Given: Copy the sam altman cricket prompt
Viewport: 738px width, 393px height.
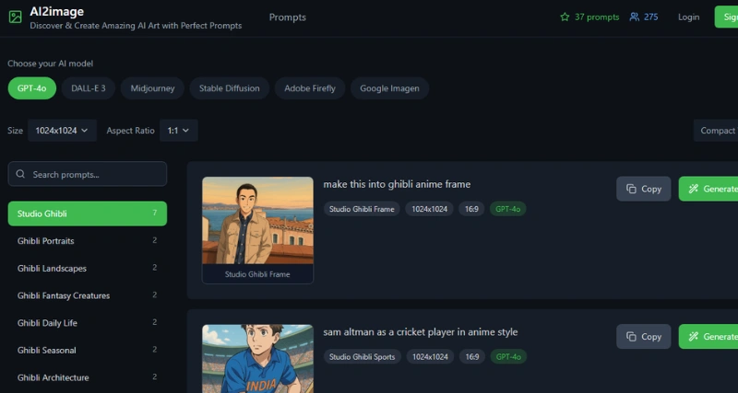Looking at the screenshot, I should pyautogui.click(x=643, y=337).
